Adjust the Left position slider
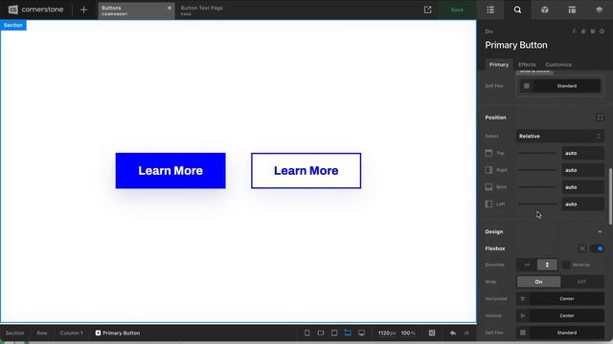 click(x=536, y=204)
